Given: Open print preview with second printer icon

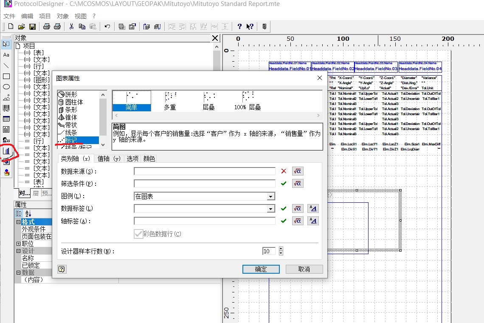Looking at the screenshot, I should 57,27.
